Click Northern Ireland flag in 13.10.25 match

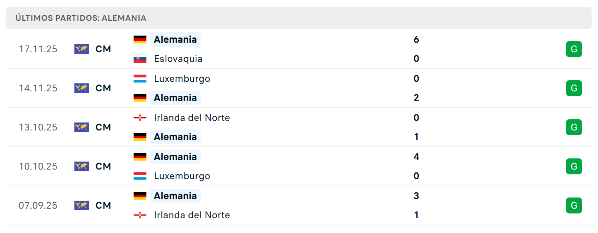click(140, 118)
